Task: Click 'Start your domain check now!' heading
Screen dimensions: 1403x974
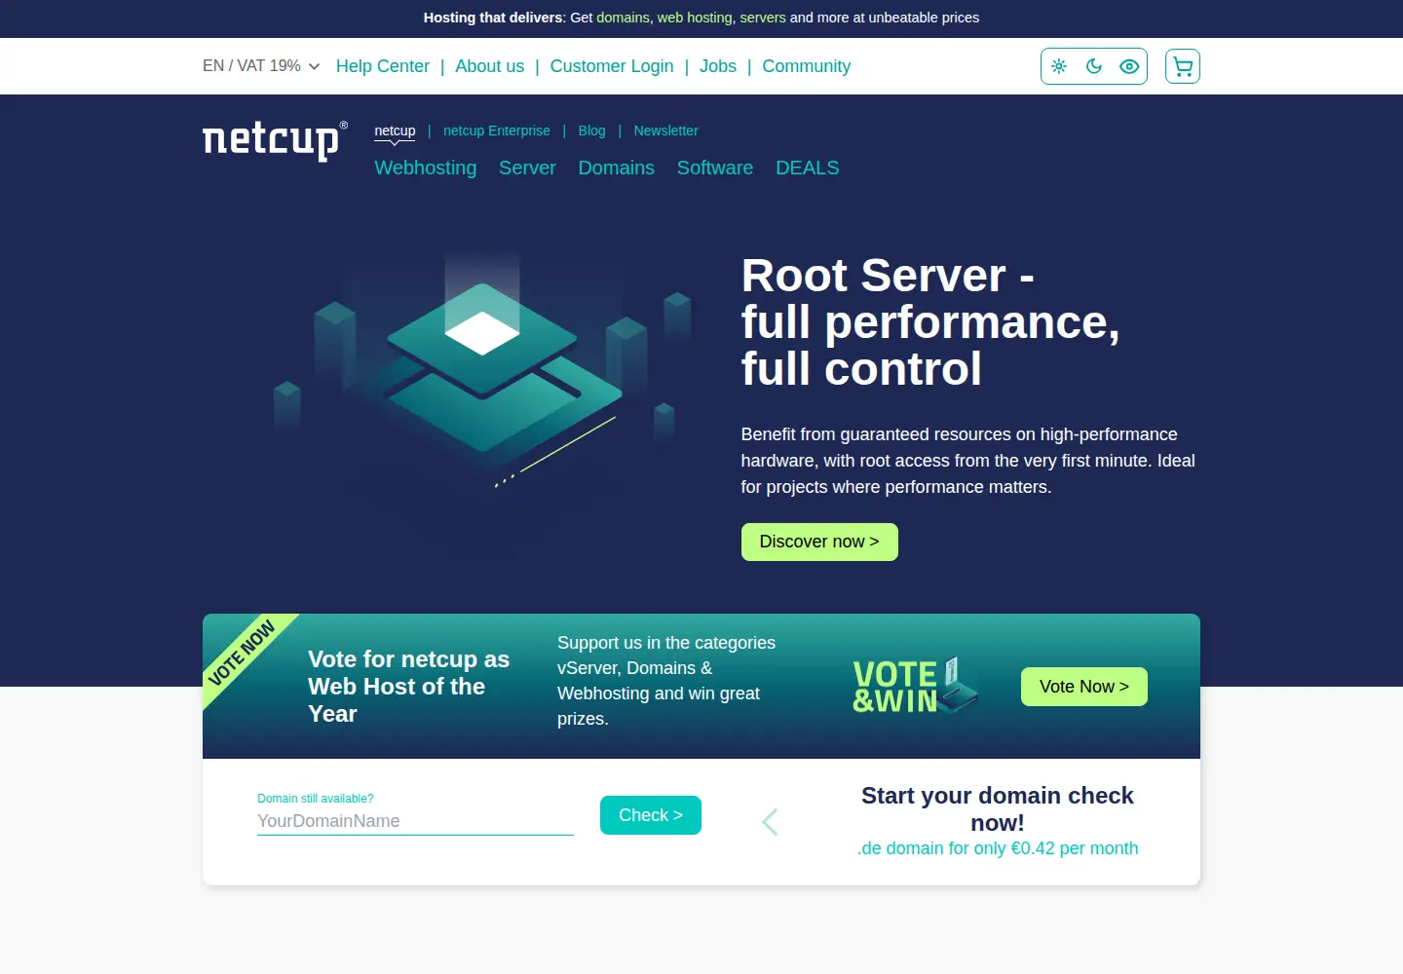Action: (998, 809)
